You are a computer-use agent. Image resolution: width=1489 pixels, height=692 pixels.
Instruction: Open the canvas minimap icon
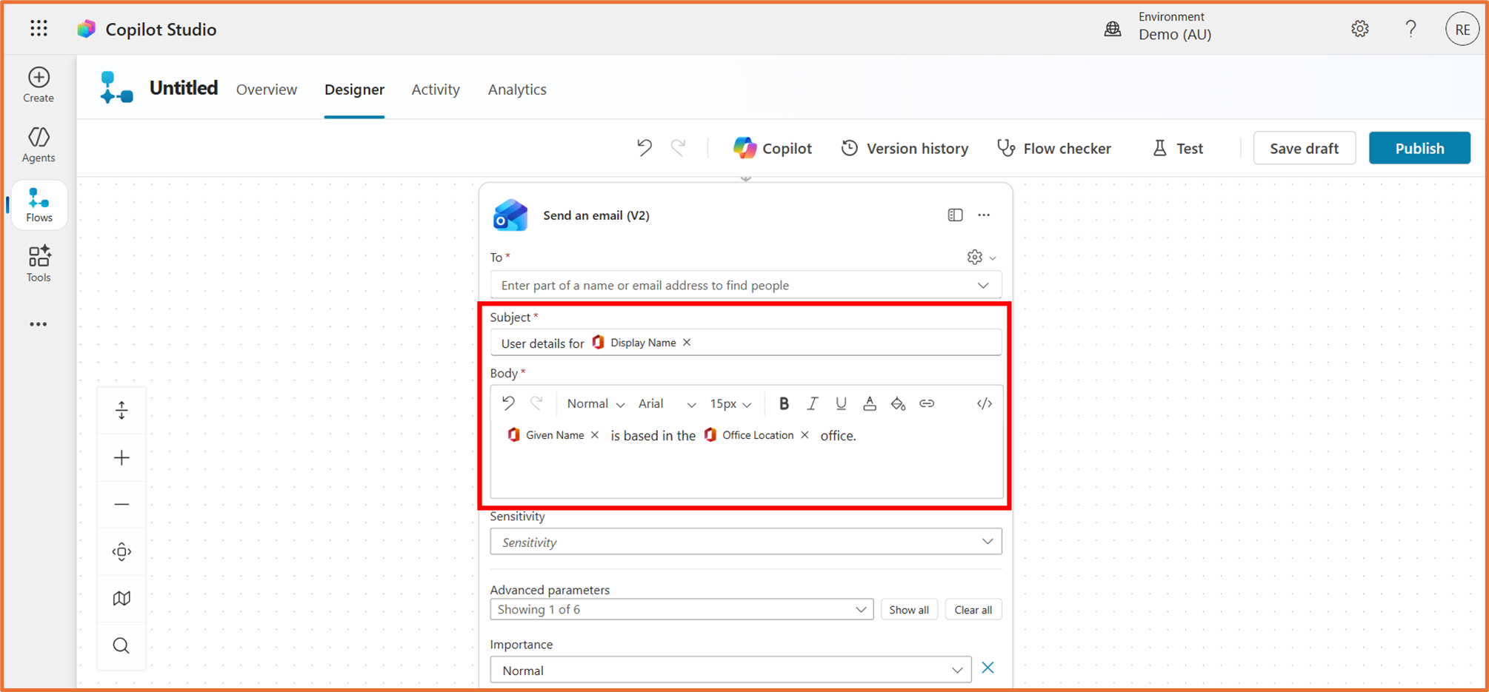121,598
